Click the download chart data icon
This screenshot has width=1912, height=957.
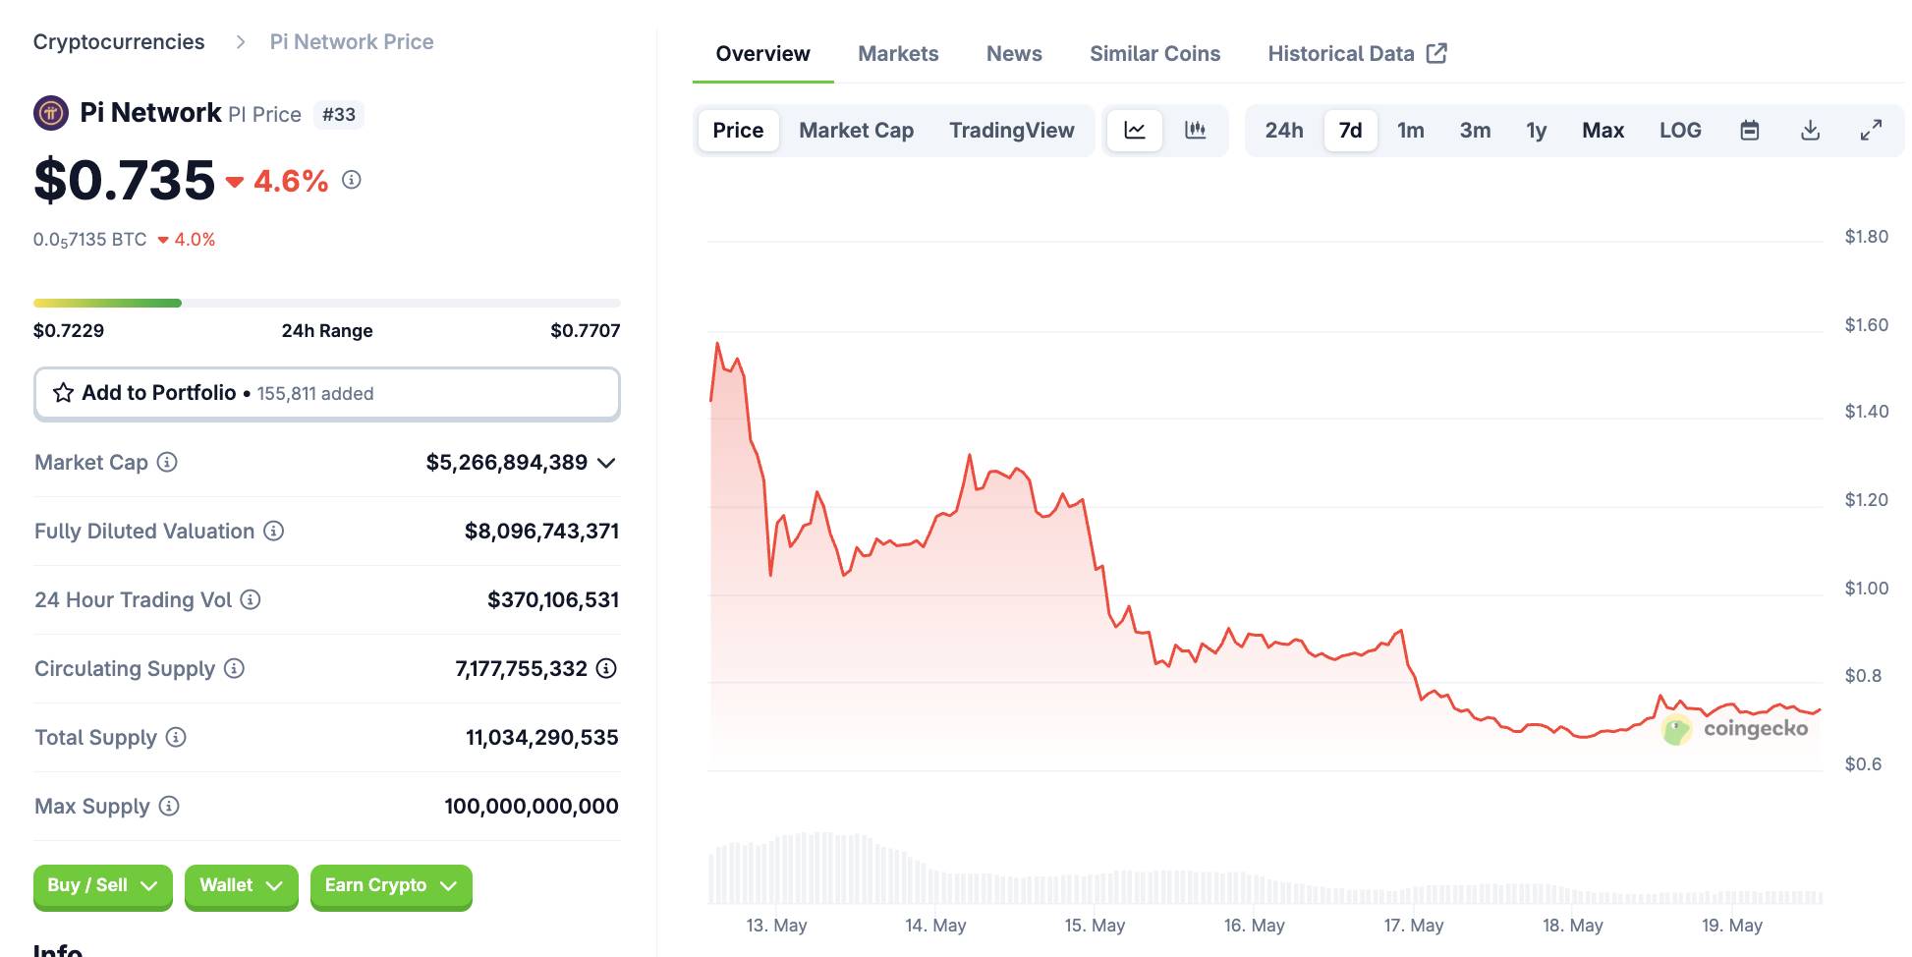[1810, 130]
